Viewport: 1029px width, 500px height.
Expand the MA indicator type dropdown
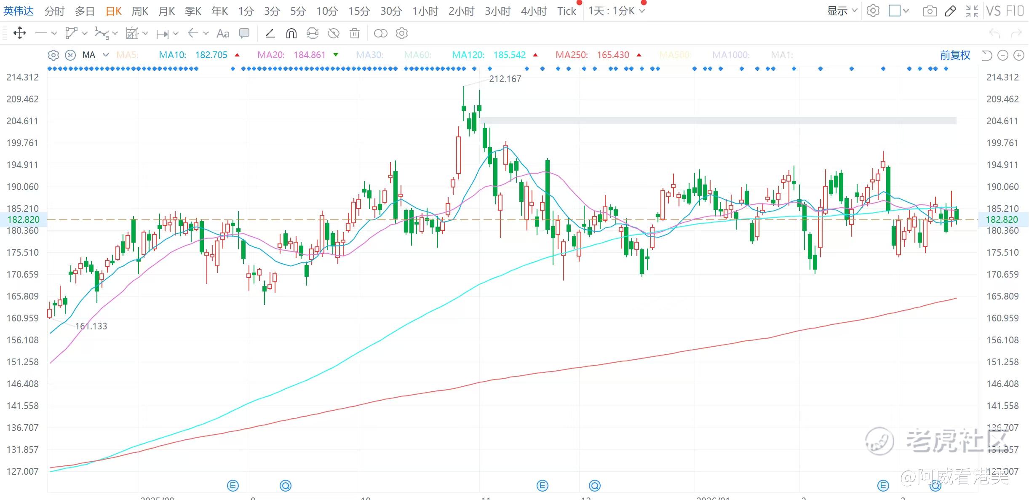[x=106, y=55]
